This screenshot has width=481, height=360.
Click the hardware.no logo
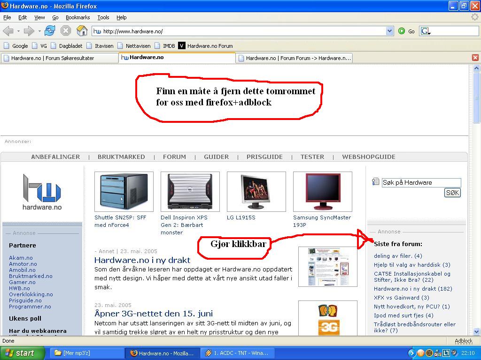pyautogui.click(x=42, y=192)
